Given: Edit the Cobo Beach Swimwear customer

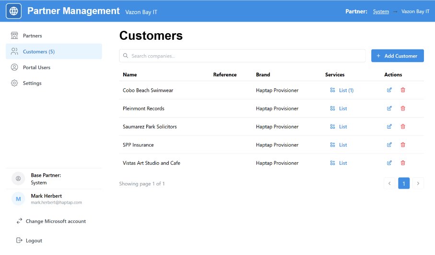Looking at the screenshot, I should click(389, 90).
